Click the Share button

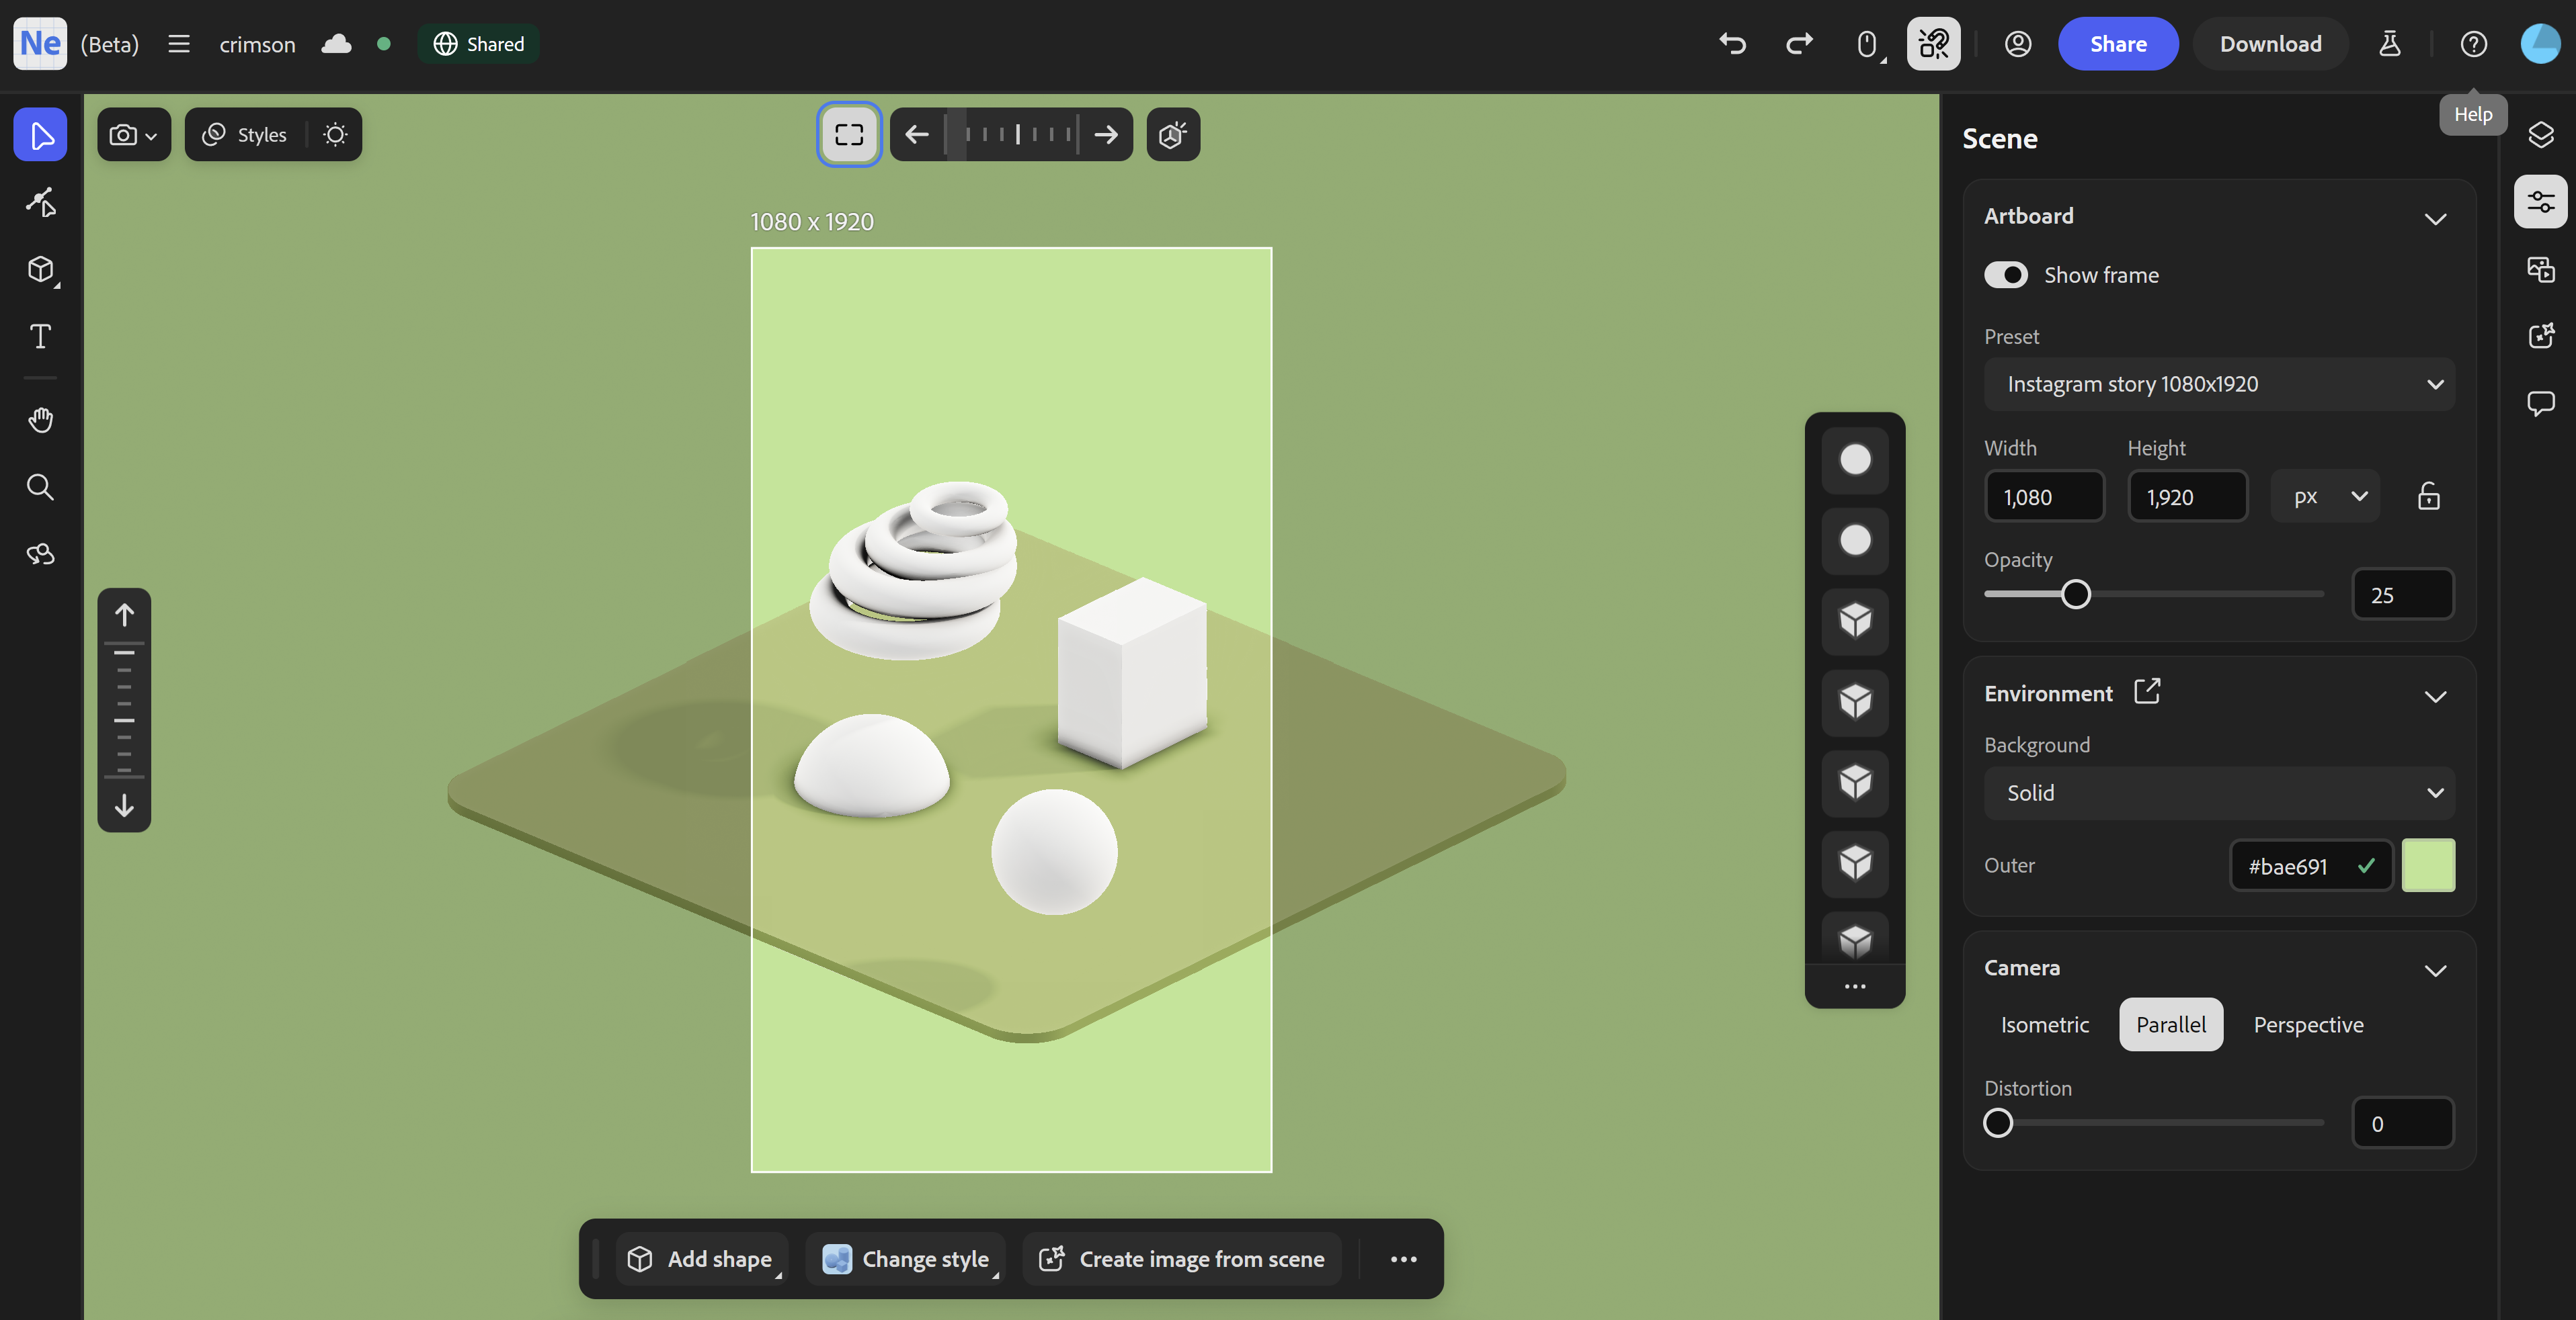(2118, 44)
